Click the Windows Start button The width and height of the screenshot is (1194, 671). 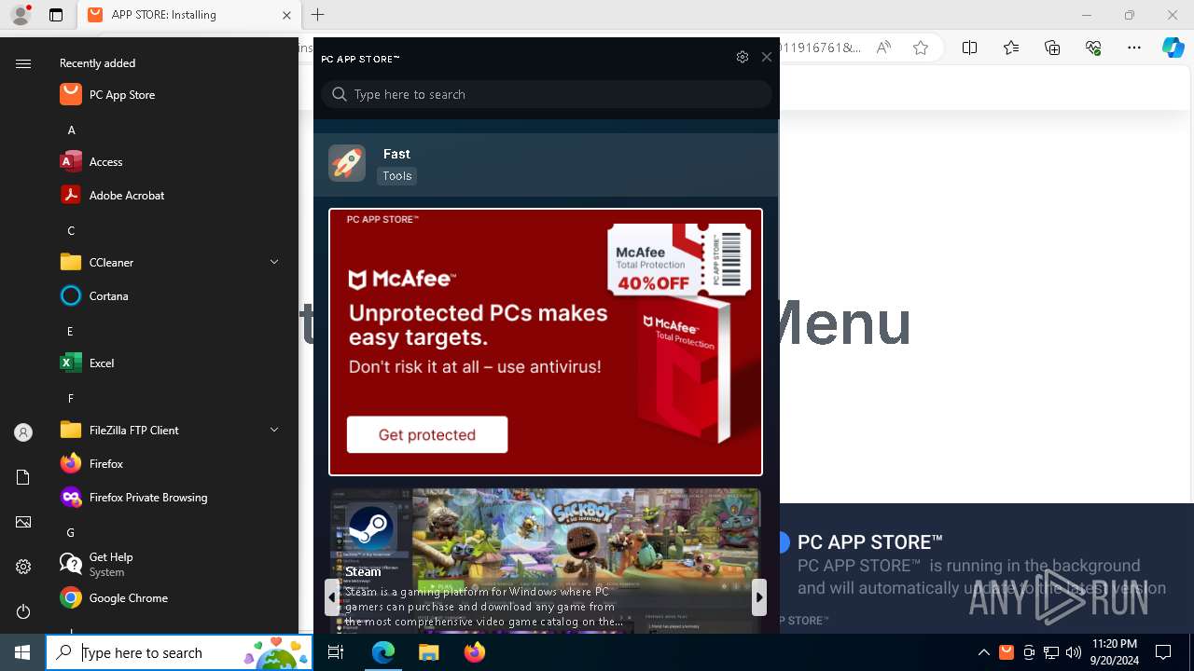click(x=22, y=652)
